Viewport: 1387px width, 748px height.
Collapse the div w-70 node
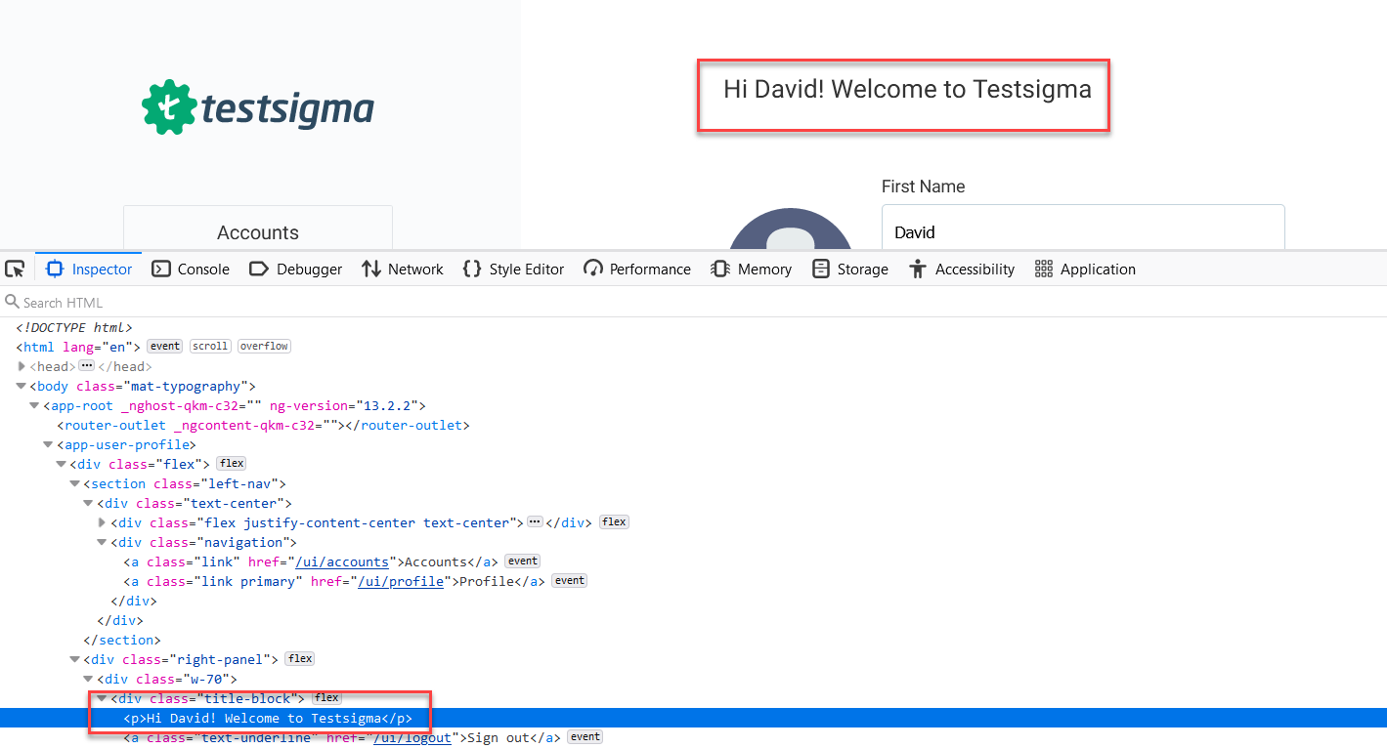coord(90,679)
